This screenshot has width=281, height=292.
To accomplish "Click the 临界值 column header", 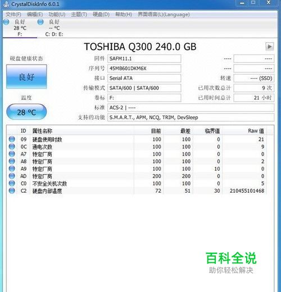I will (208, 131).
